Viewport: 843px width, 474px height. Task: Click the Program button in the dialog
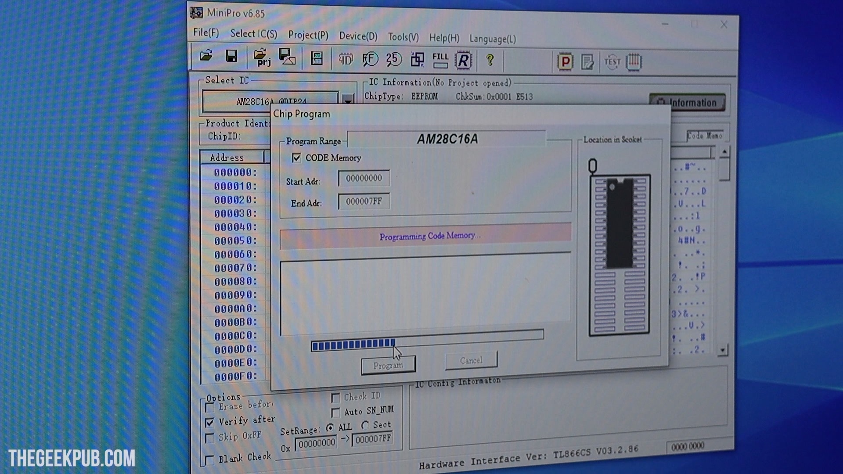388,366
